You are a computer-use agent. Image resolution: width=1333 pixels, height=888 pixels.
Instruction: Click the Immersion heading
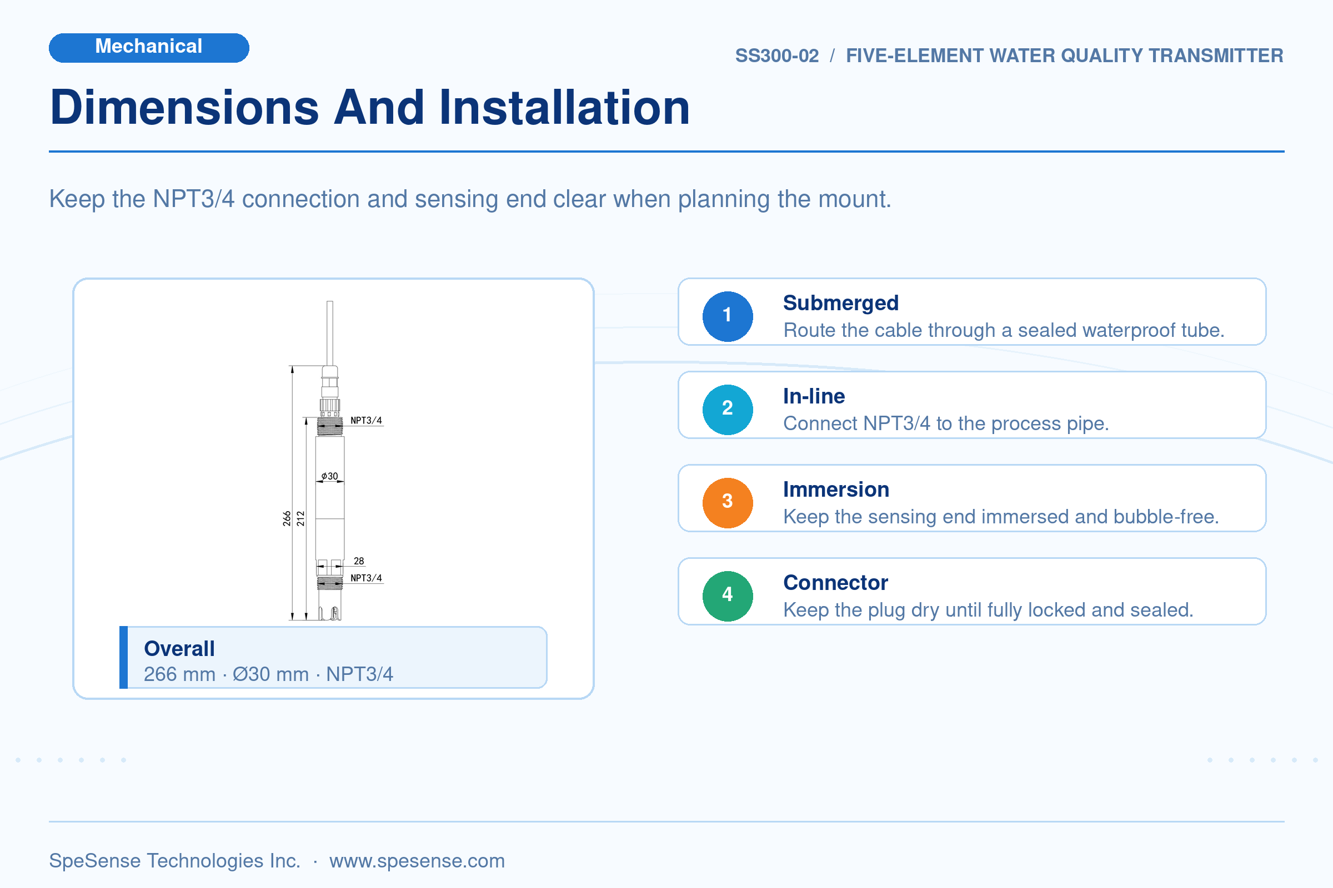click(836, 490)
